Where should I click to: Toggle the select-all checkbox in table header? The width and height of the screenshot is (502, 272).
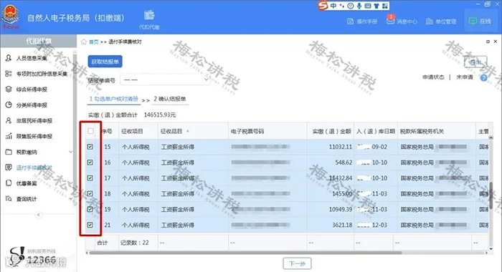pos(90,131)
